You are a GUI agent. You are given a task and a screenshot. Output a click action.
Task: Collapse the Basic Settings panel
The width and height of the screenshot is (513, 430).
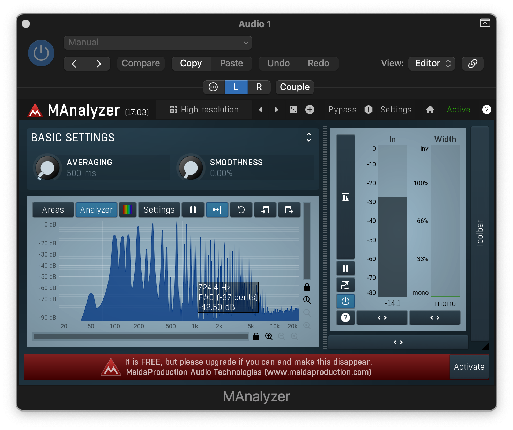pyautogui.click(x=309, y=137)
